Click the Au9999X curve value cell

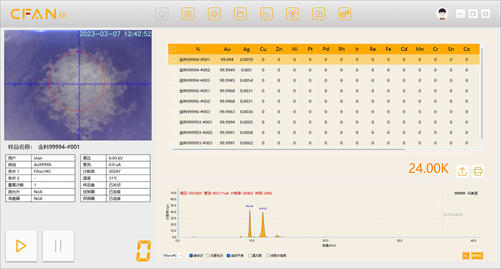pos(53,165)
